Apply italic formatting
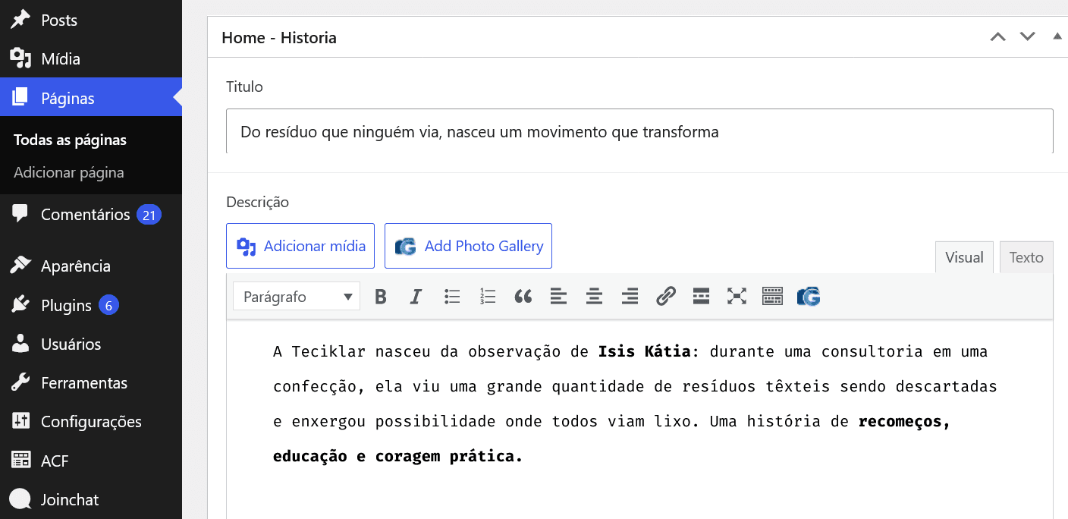Viewport: 1068px width, 519px height. click(x=416, y=297)
